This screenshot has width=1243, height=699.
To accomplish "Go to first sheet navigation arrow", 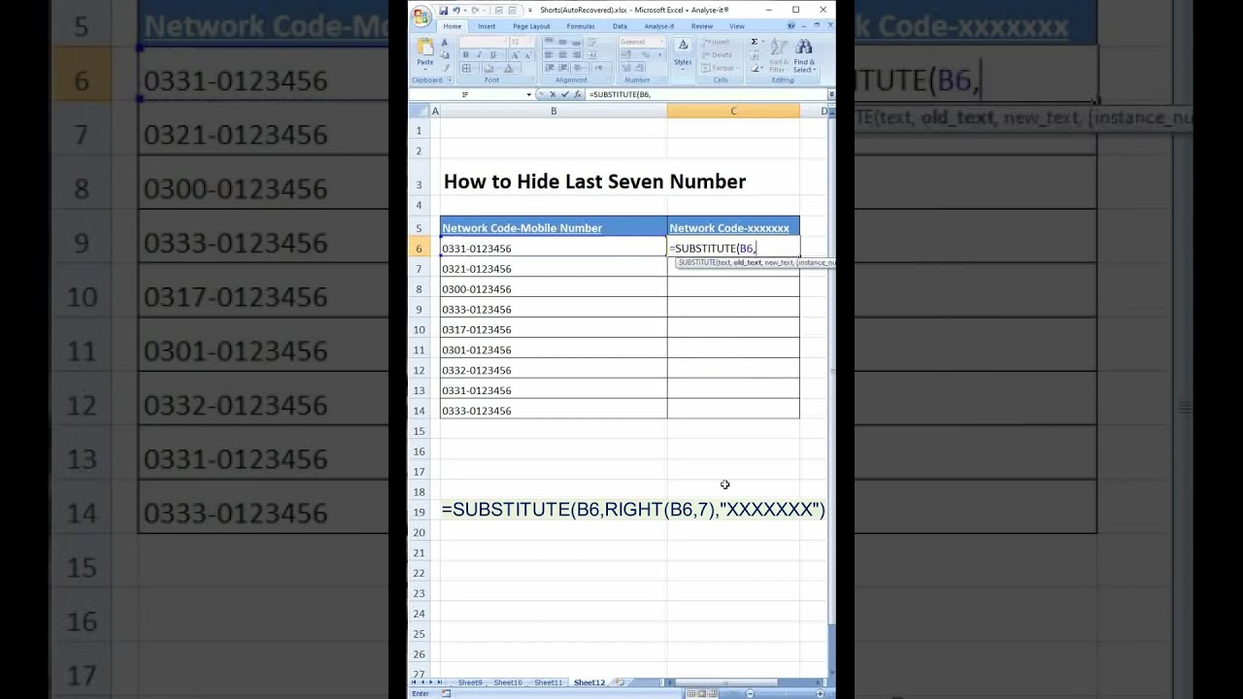I will [414, 682].
